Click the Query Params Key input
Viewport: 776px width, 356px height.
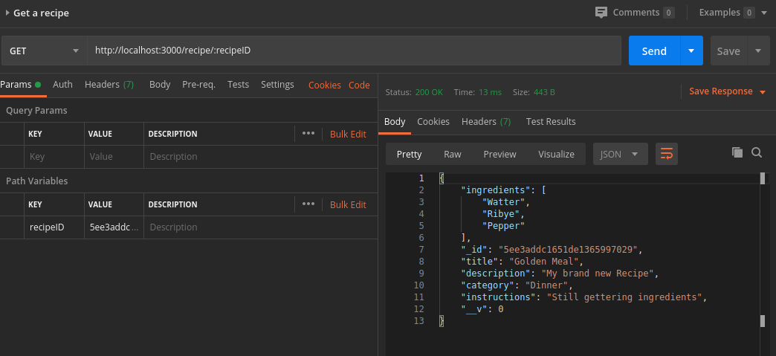pyautogui.click(x=54, y=157)
